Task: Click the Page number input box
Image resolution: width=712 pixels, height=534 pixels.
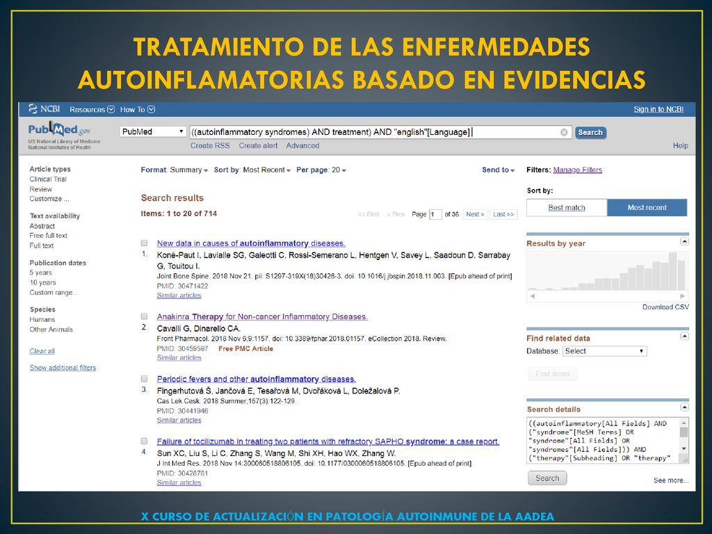Action: (435, 214)
